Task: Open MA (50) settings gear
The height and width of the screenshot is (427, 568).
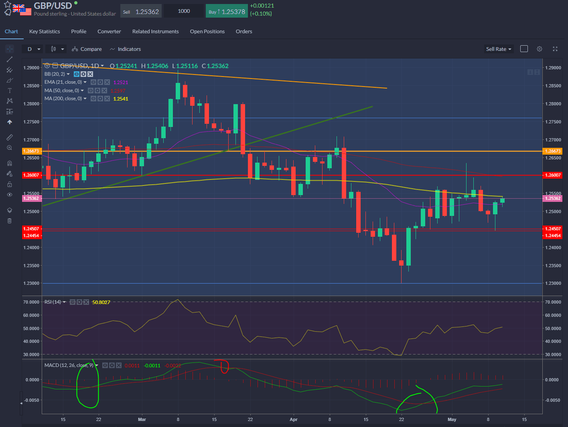Action: (97, 91)
